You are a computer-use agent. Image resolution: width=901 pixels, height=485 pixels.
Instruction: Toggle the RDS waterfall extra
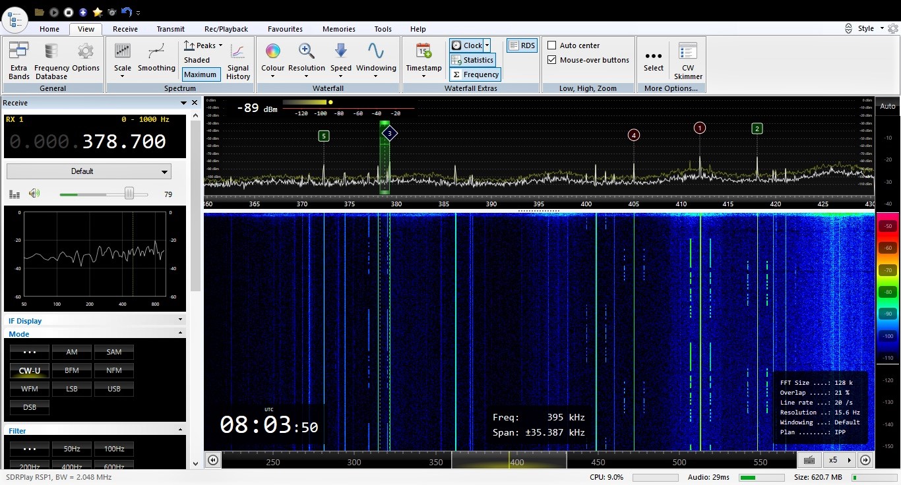pyautogui.click(x=522, y=45)
